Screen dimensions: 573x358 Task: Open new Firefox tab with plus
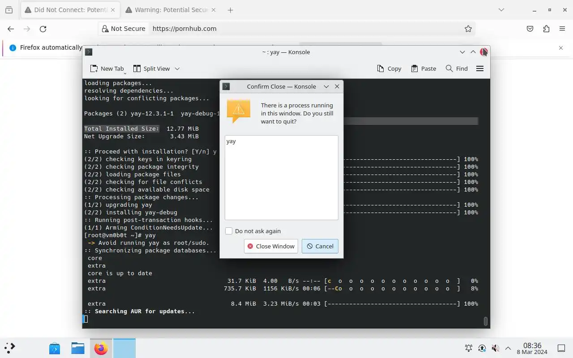click(x=230, y=10)
